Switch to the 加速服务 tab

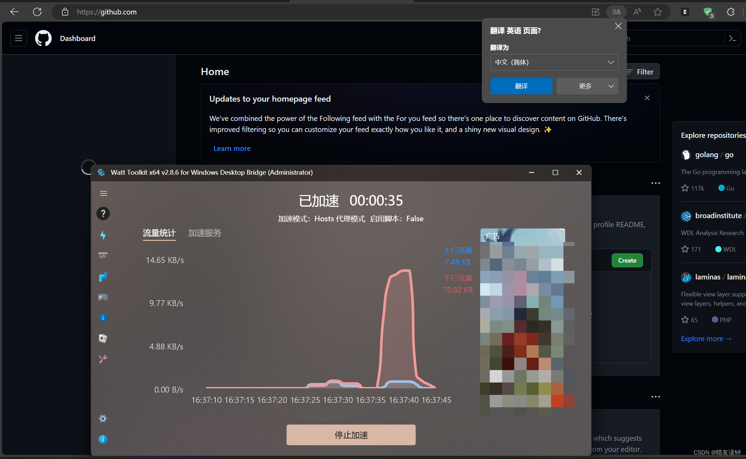(x=205, y=233)
